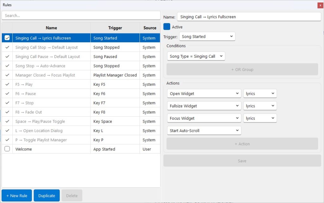Viewport: 324px width, 203px height.
Task: Expand Song Type = Singing Call condition dropdown
Action: click(196, 56)
